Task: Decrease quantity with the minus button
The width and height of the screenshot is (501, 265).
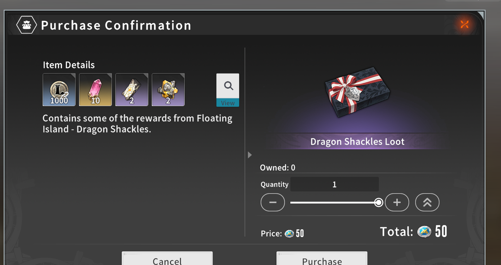Action: pos(273,202)
